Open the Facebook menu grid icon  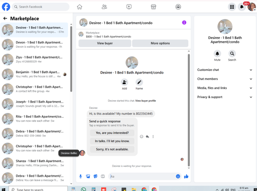pyautogui.click(x=232, y=7)
